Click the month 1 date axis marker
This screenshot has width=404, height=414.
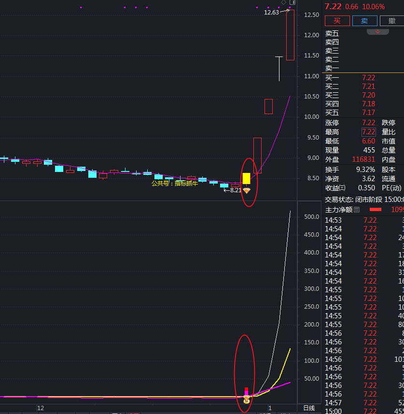tap(270, 408)
